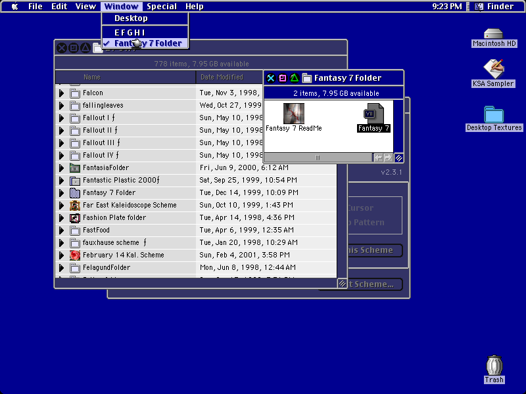Choose E F G H I from the Window menu
This screenshot has width=526, height=394.
[145, 33]
